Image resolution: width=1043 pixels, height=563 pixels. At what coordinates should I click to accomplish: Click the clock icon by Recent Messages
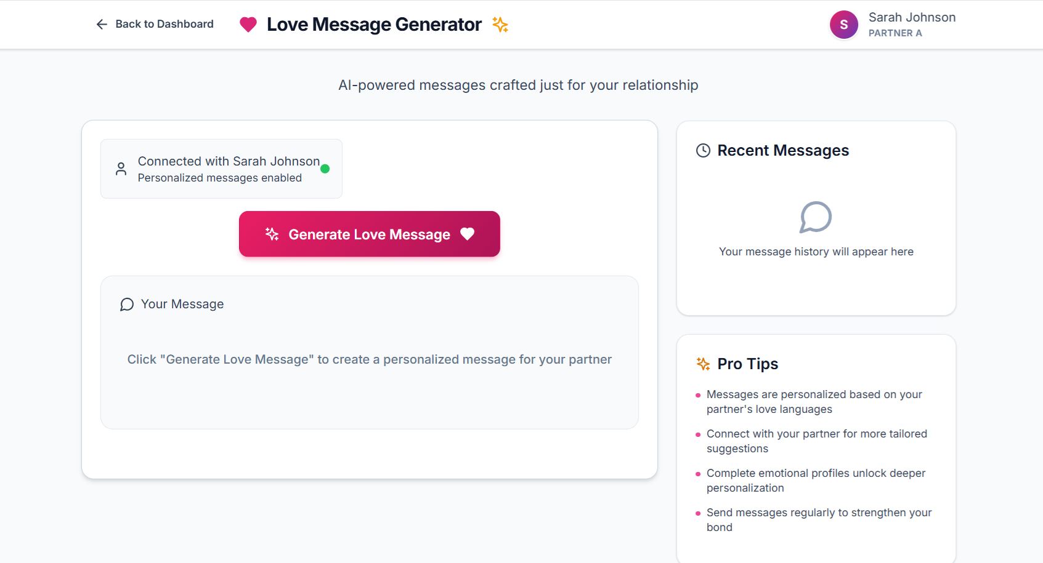coord(703,151)
